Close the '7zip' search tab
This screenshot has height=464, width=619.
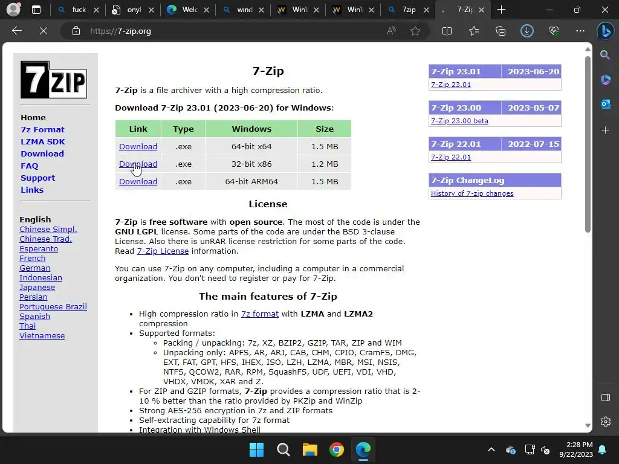(426, 10)
